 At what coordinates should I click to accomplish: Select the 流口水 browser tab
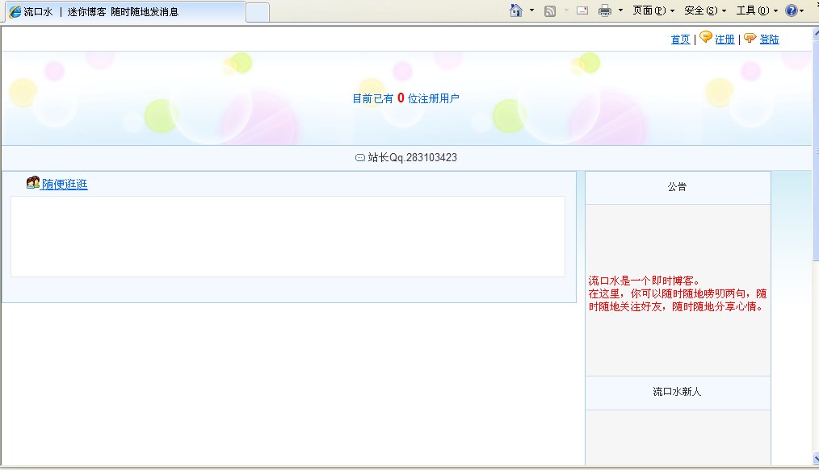click(125, 11)
